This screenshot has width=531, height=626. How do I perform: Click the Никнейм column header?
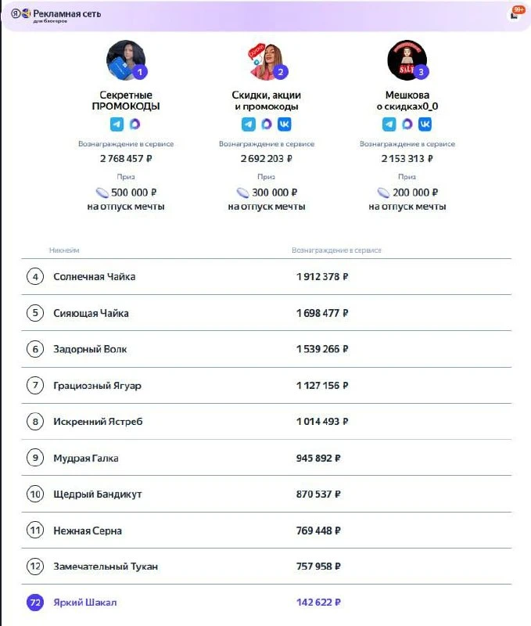coord(64,250)
